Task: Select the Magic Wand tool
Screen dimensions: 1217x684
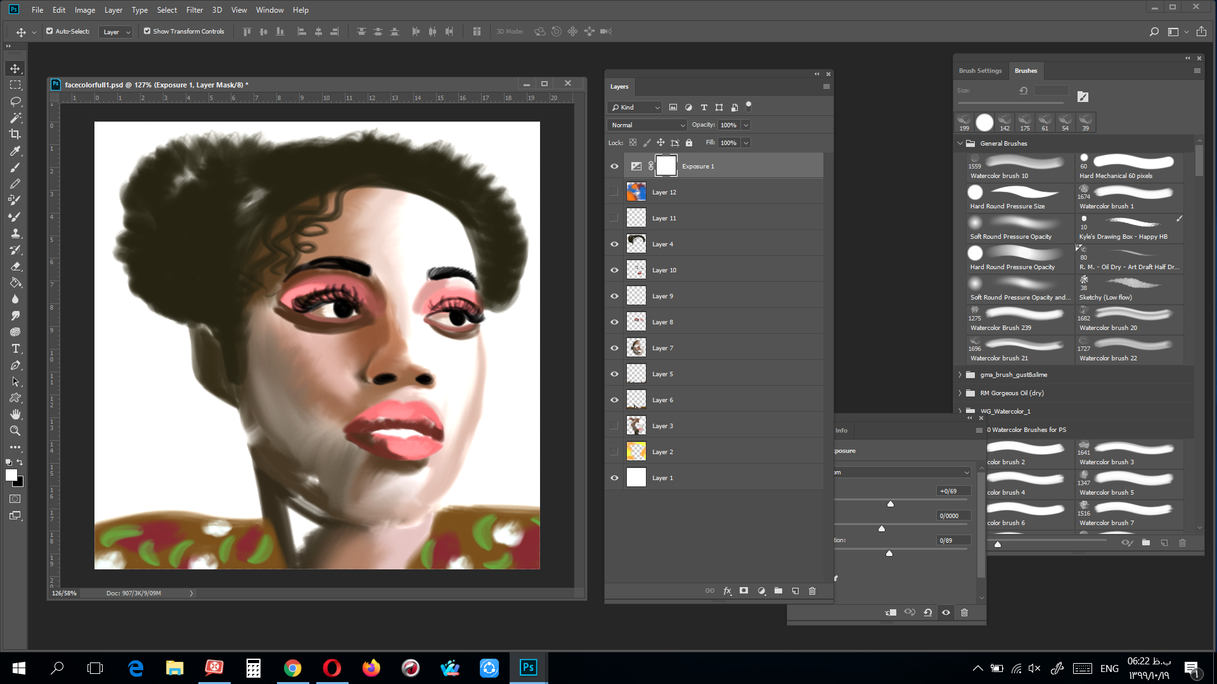Action: point(15,118)
